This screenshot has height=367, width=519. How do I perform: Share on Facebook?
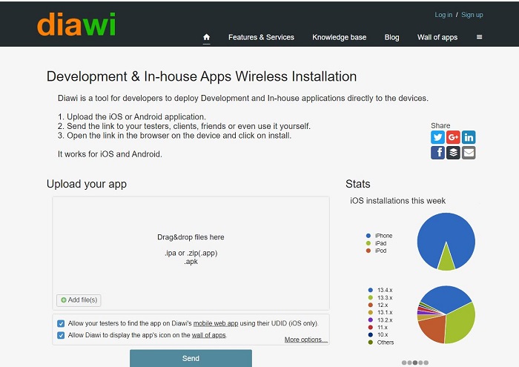tap(437, 153)
